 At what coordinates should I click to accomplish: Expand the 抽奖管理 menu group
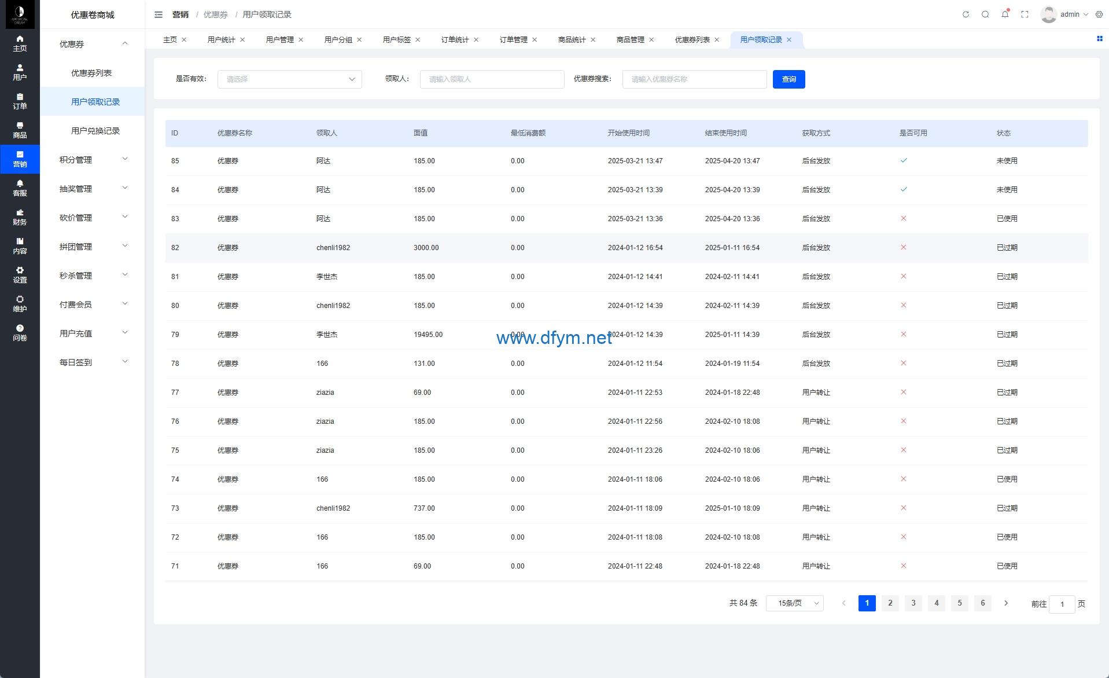click(93, 189)
